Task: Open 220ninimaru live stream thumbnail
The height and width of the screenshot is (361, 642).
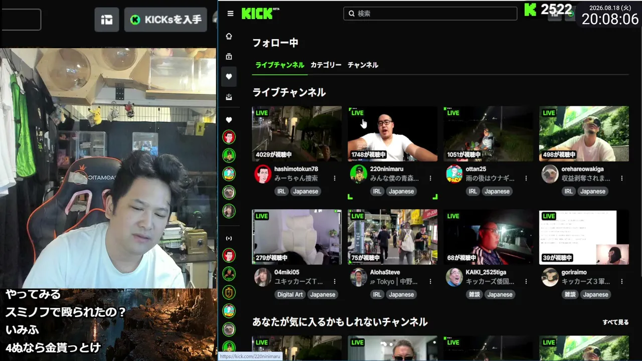Action: click(x=393, y=134)
